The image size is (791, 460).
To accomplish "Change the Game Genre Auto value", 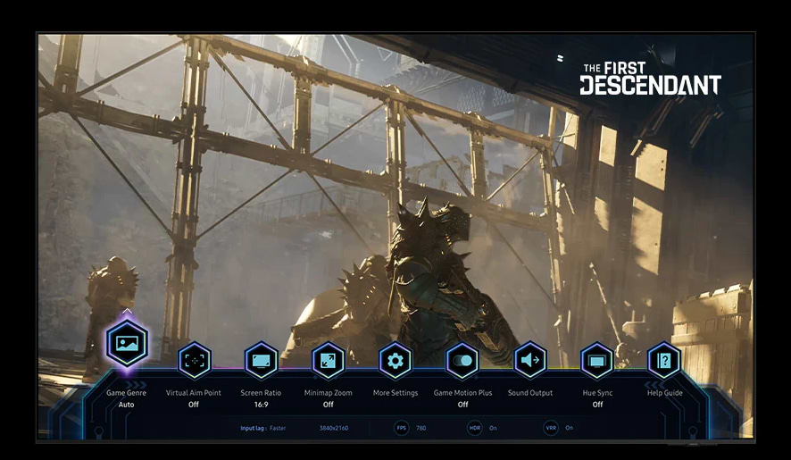I will pos(126,405).
